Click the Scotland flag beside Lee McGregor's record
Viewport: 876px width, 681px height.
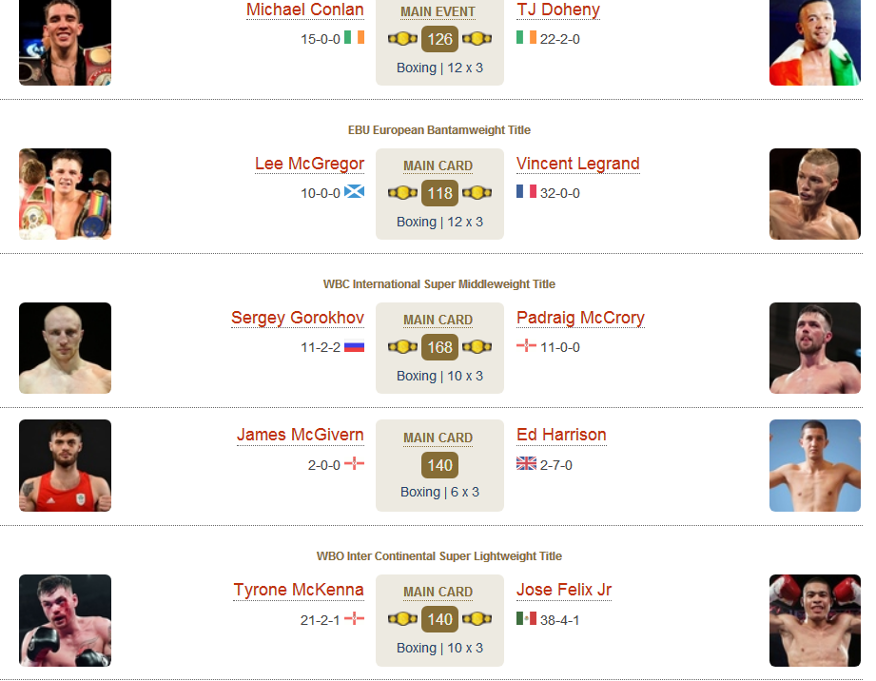(x=354, y=191)
